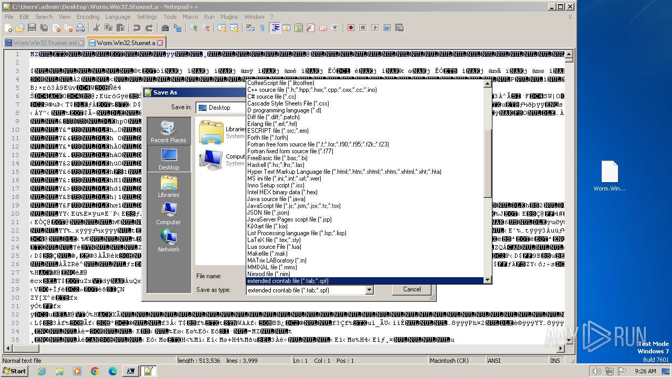Open the Plugins menu

229,17
